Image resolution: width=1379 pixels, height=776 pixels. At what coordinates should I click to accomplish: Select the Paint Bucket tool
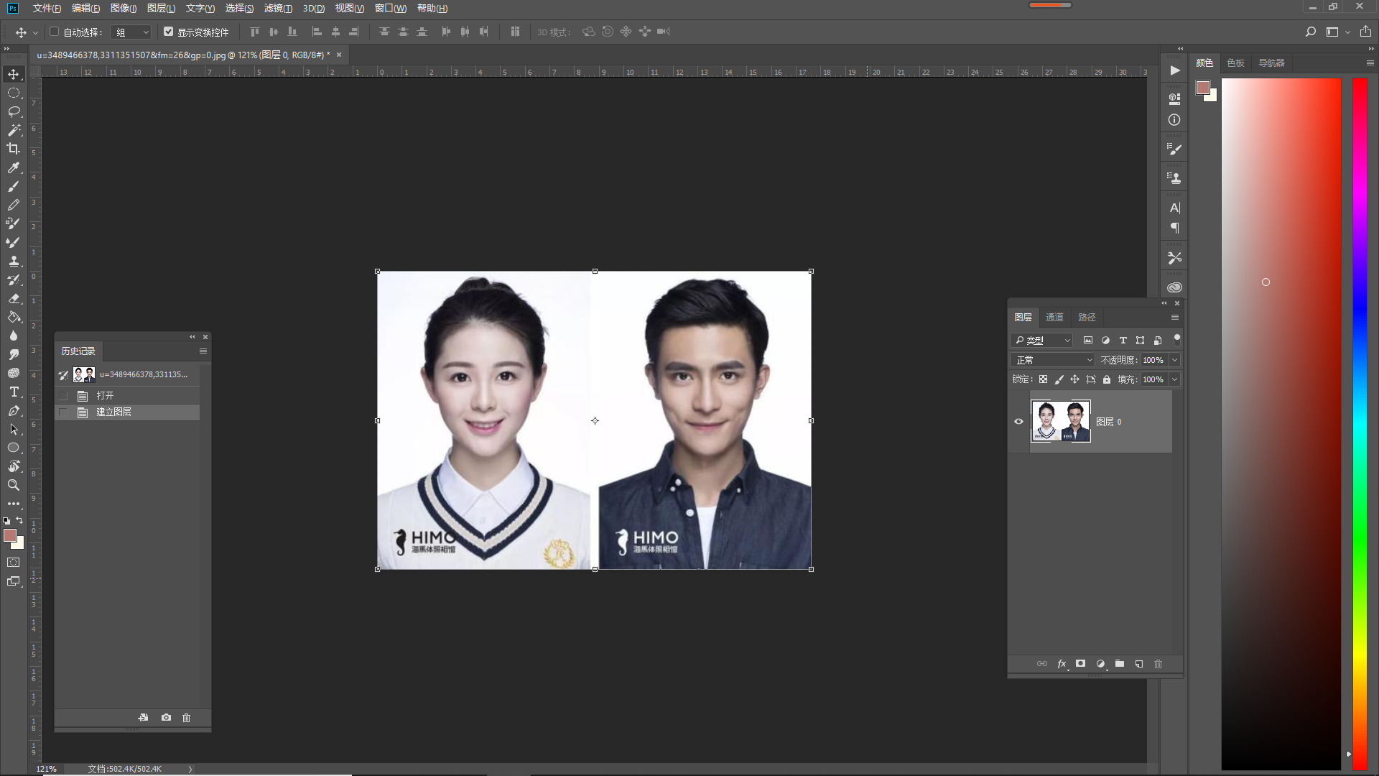pos(14,317)
